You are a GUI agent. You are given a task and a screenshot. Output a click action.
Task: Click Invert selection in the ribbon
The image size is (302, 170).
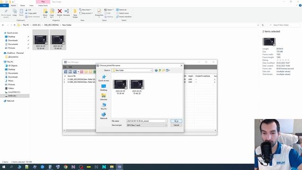[x=124, y=17]
